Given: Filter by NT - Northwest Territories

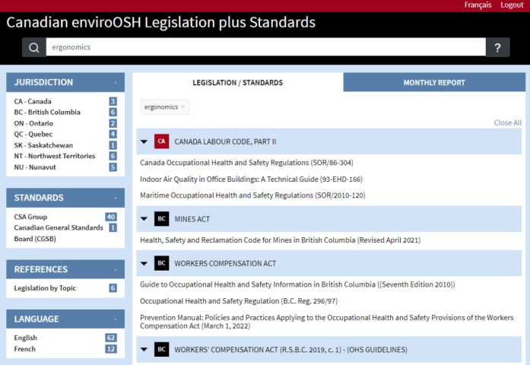Looking at the screenshot, I should pos(55,156).
